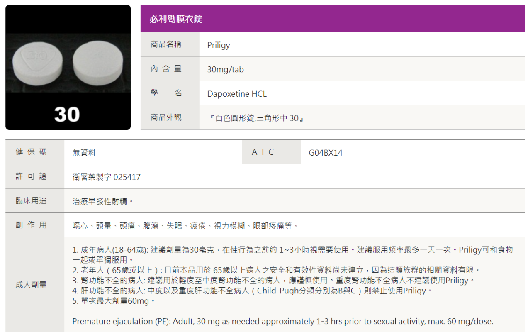
Task: Select the 學名 row label
Action: (166, 93)
